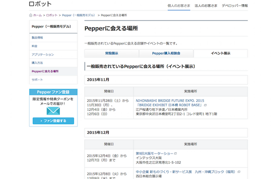Click the Pepperに会える場所 page title
This screenshot has height=179, width=277.
(111, 29)
